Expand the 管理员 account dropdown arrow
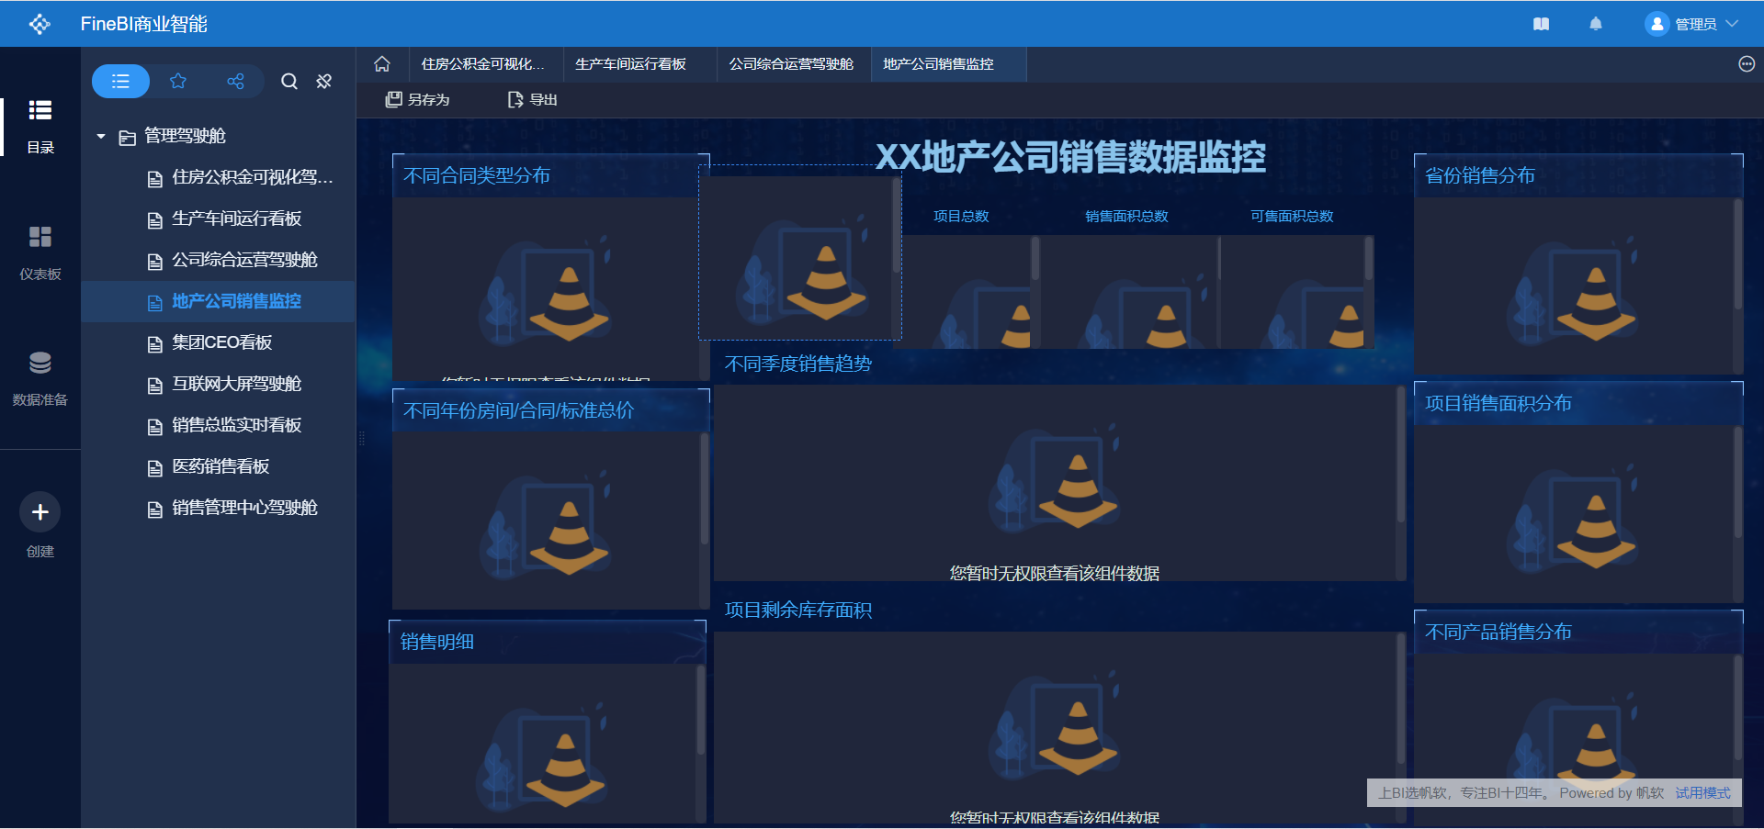Image resolution: width=1764 pixels, height=829 pixels. point(1732,24)
